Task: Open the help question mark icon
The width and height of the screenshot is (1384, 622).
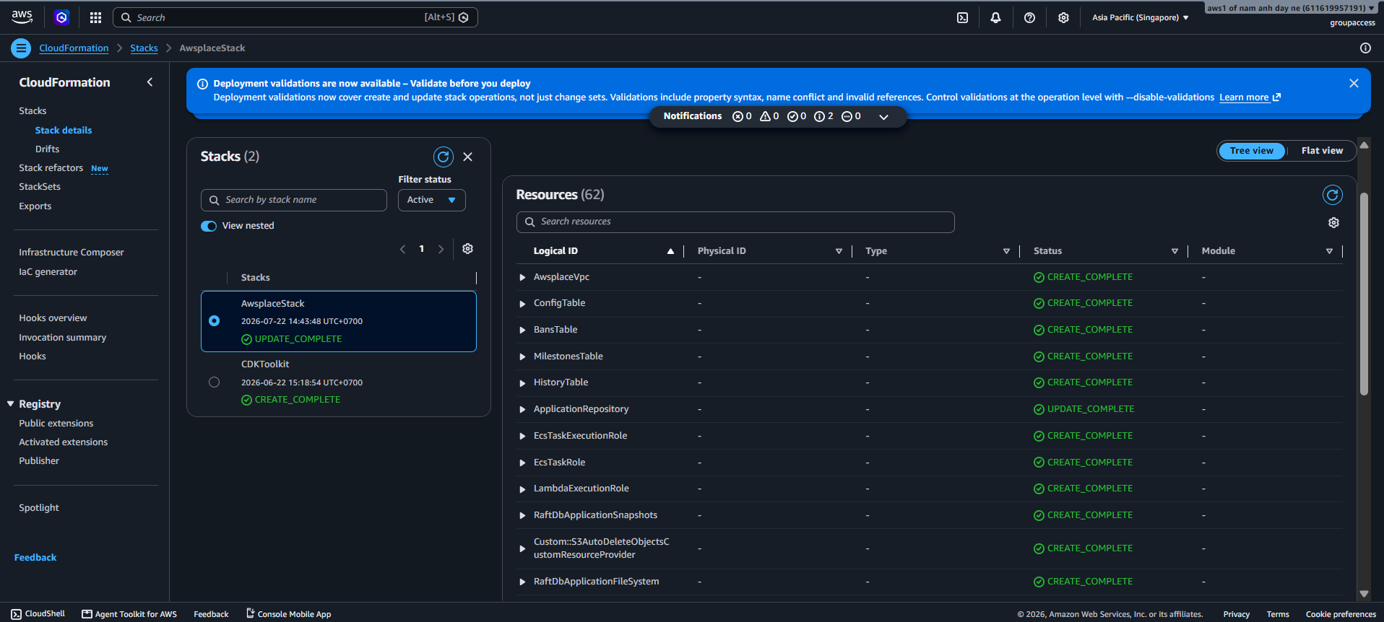Action: coord(1029,17)
